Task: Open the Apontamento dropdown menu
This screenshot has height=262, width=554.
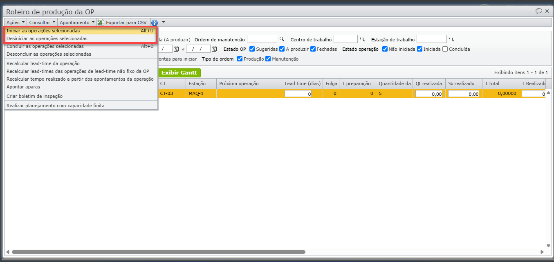Action: pos(77,23)
